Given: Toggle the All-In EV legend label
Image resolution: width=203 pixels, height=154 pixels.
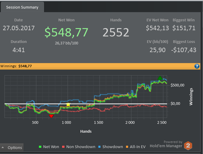Looking at the screenshot, I should tap(138, 147).
